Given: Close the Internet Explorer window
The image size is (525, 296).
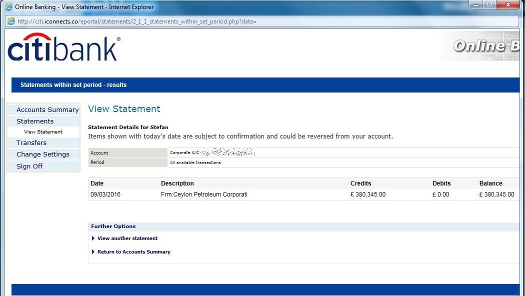Looking at the screenshot, I should coord(508,4).
